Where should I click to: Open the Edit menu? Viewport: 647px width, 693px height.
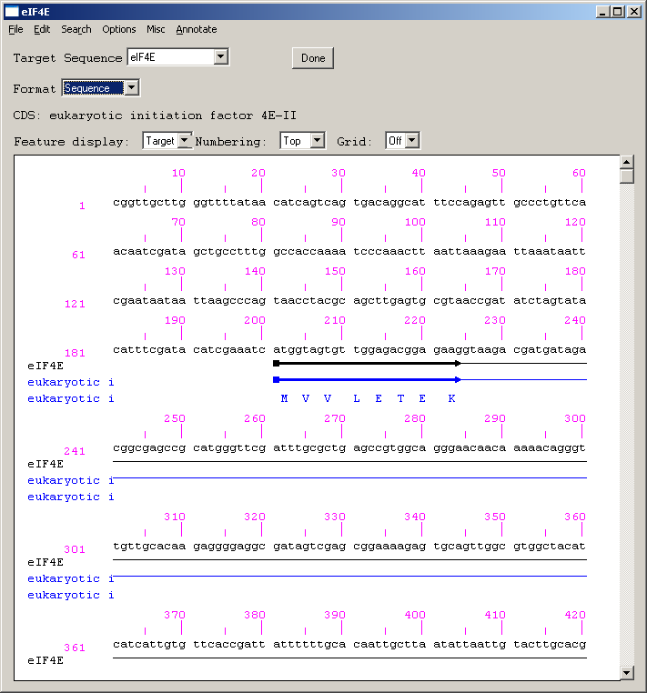tap(42, 29)
